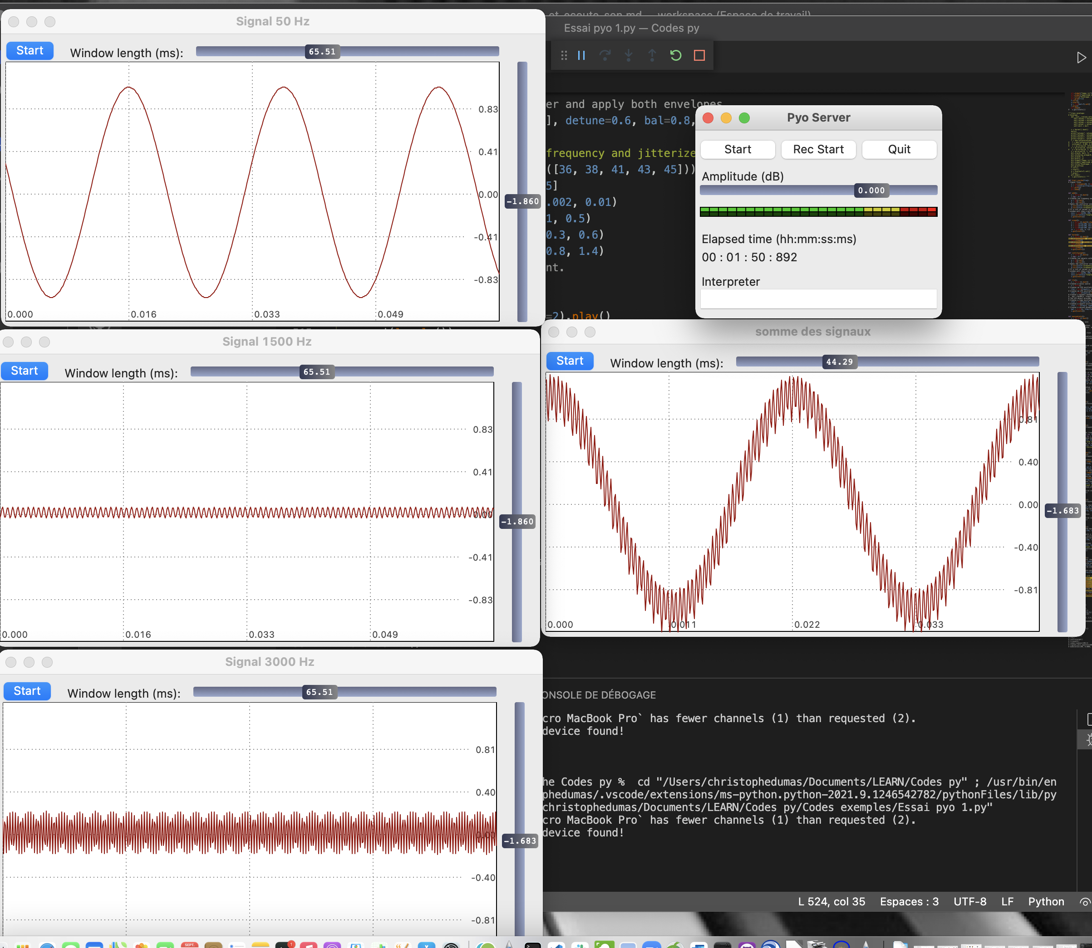Click the feedback icon in VS Code status bar
The height and width of the screenshot is (948, 1092).
[1085, 902]
